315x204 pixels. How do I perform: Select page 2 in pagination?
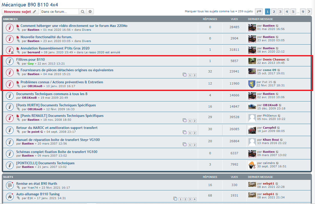tap(274, 12)
